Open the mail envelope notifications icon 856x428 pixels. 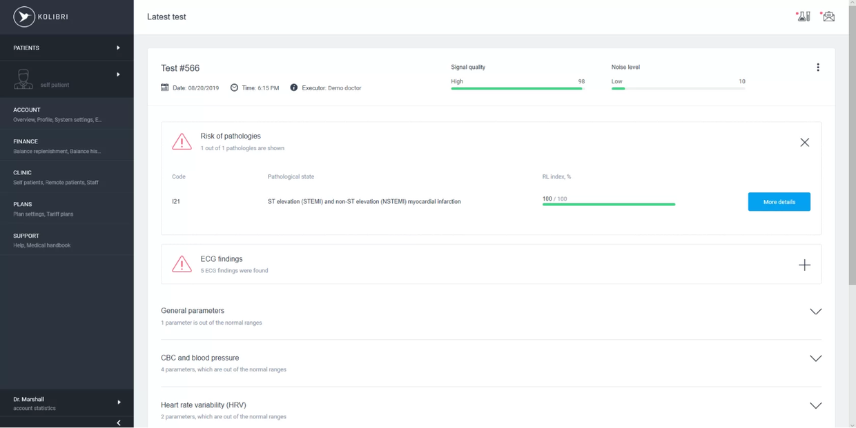pyautogui.click(x=828, y=17)
